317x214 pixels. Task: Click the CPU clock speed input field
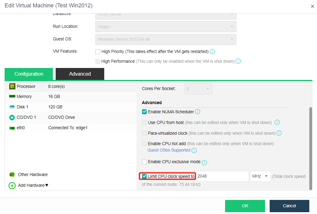tap(222, 176)
